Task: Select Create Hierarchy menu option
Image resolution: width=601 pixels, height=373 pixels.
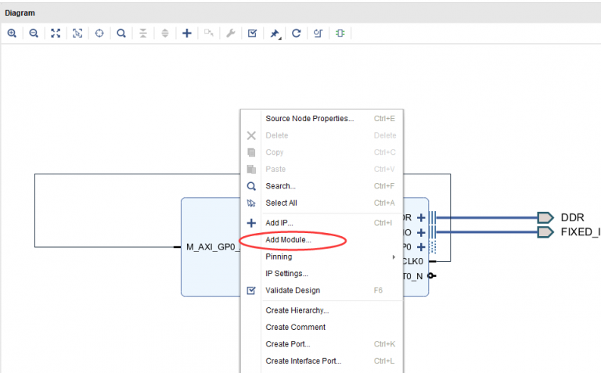Action: point(297,310)
